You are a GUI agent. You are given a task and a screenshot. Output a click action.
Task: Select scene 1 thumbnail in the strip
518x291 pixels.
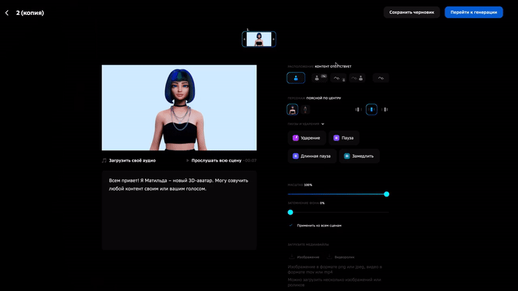tap(259, 39)
